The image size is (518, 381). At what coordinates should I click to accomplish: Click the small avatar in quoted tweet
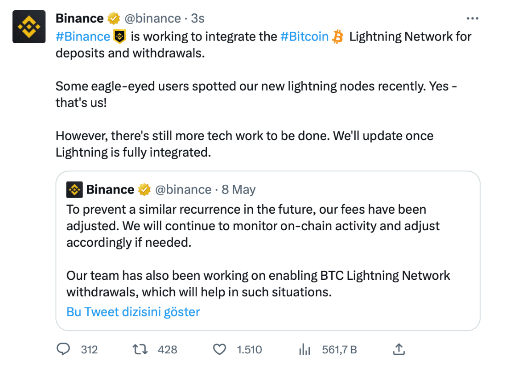tap(74, 190)
